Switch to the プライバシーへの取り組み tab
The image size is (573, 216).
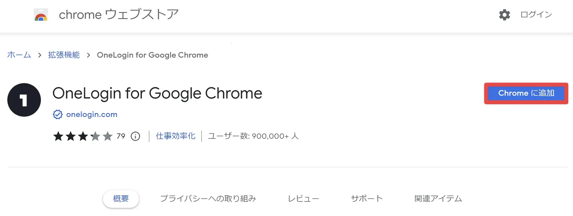coord(209,199)
